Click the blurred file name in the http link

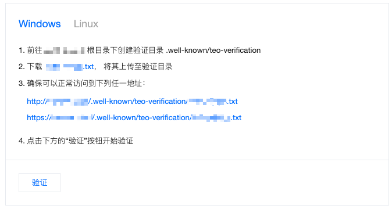click(208, 101)
